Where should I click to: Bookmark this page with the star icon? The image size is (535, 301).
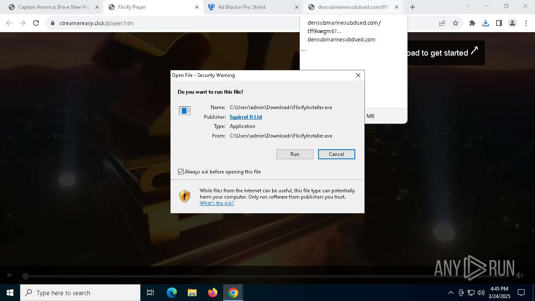pos(456,23)
